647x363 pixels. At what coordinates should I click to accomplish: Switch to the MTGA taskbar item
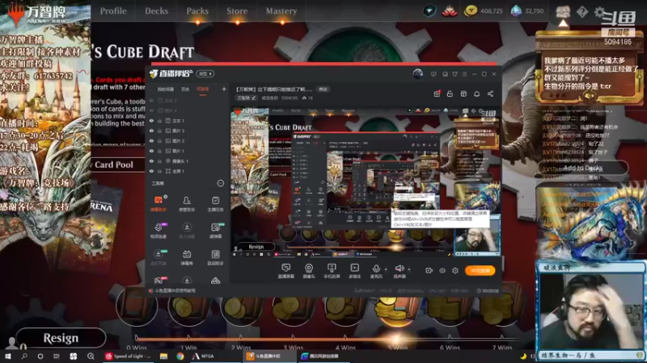click(203, 357)
